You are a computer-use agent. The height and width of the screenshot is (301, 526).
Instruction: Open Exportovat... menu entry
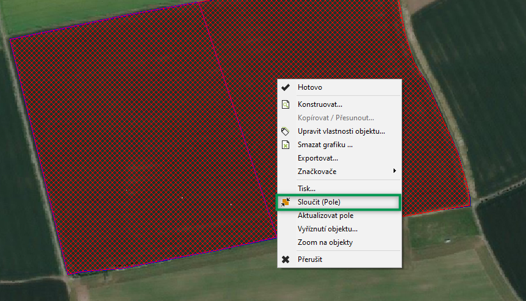(339, 158)
